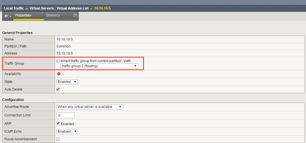Click the gear settings icon
Screen dimensions: 306x143
click(x=6, y=16)
